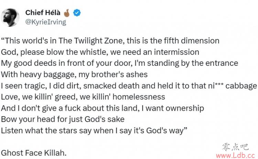Click the line starting 'I seen tragic'
This screenshot has height=159, width=258.
129,86
